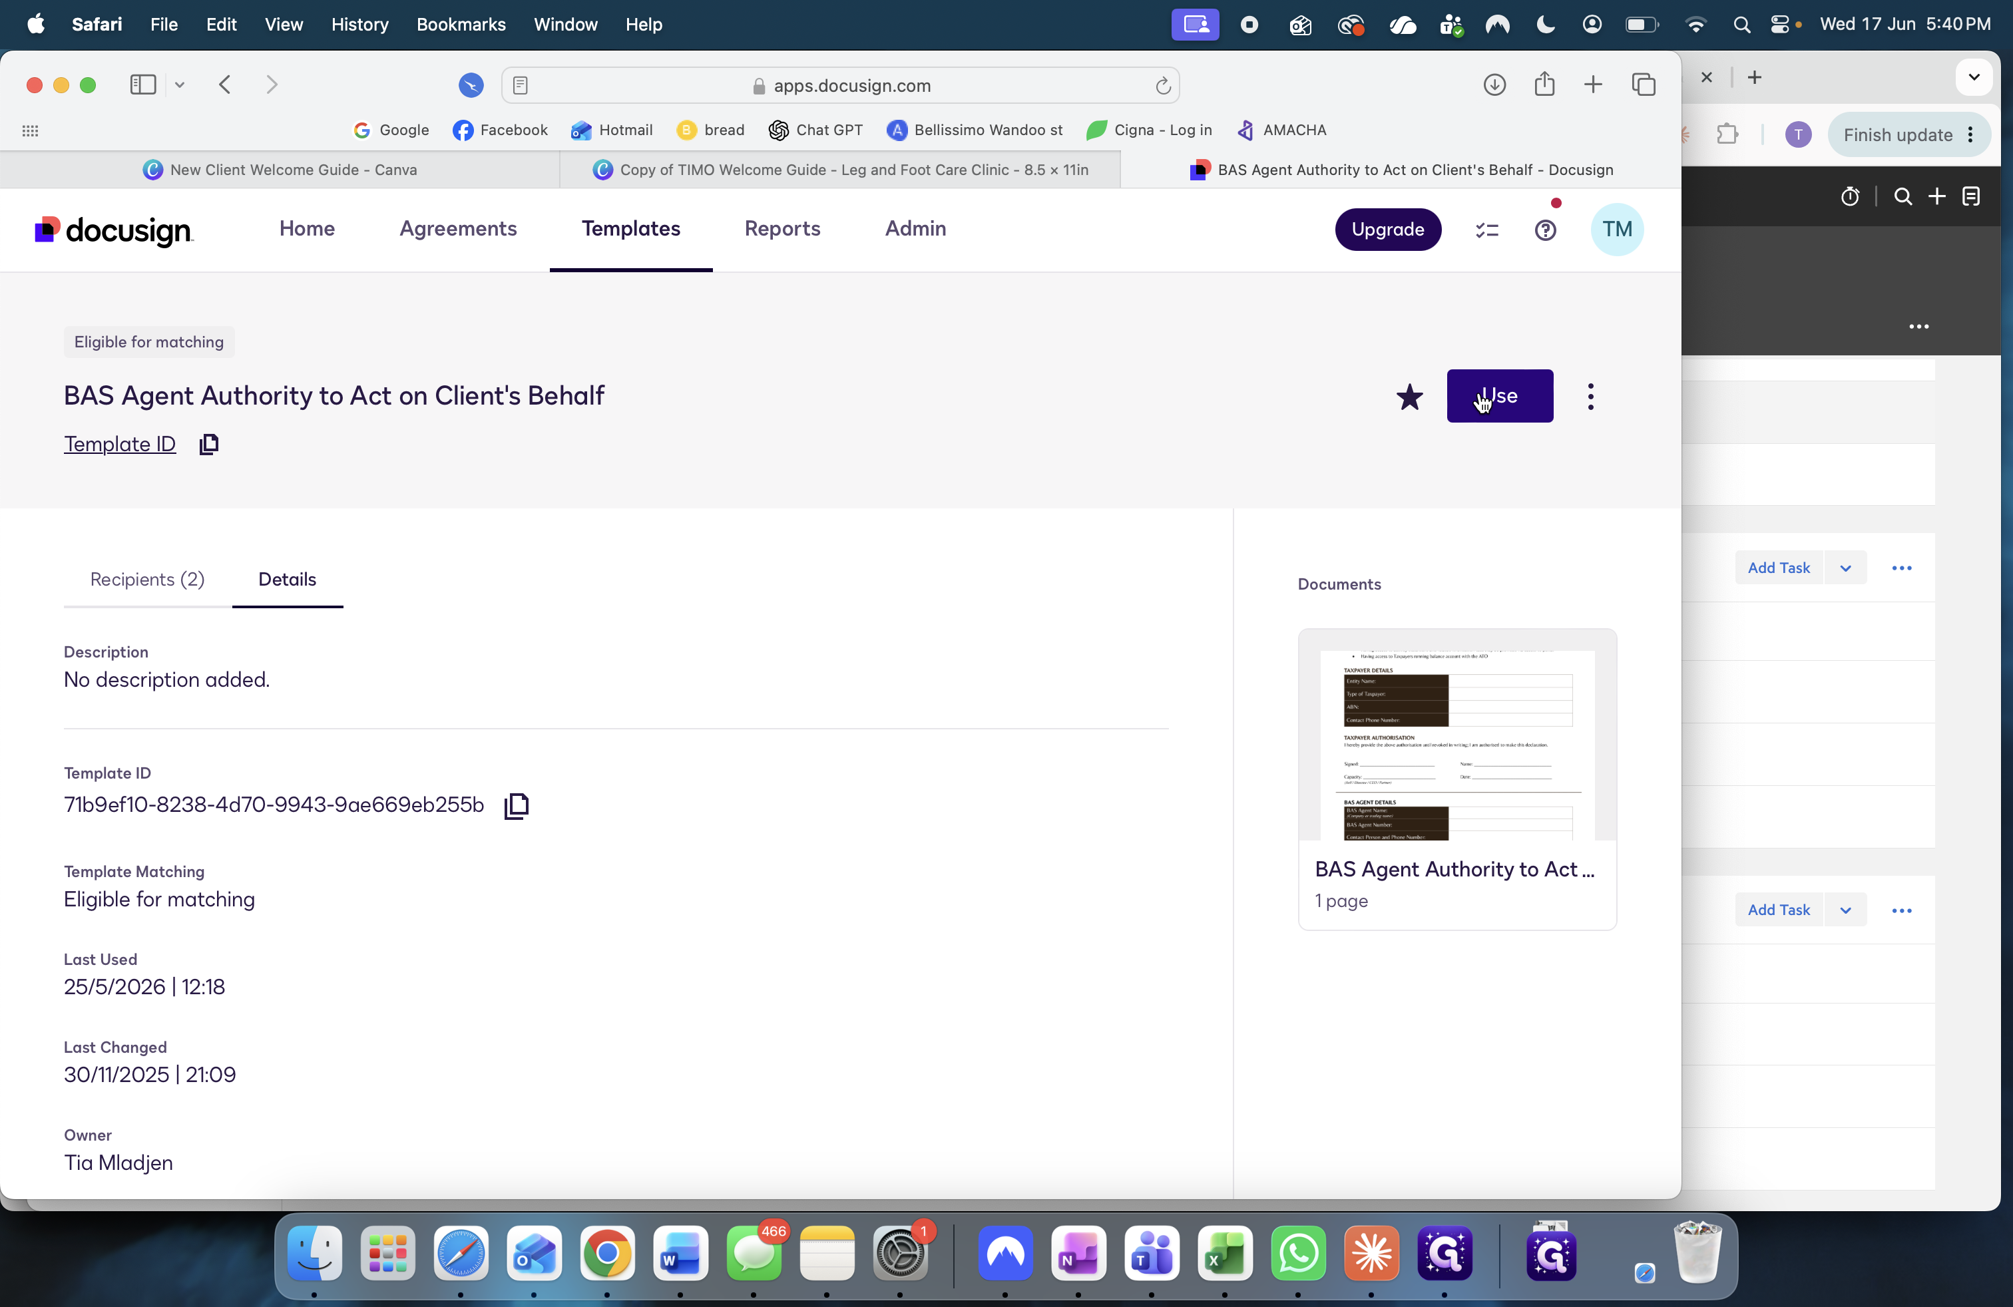The height and width of the screenshot is (1307, 2013).
Task: Go back in Safari history
Action: coord(225,85)
